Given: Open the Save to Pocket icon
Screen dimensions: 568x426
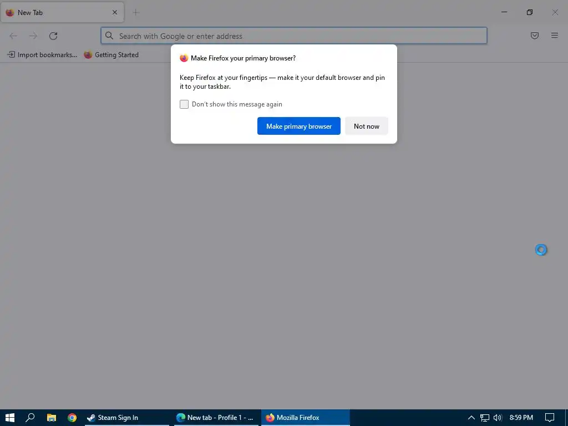Looking at the screenshot, I should (x=535, y=35).
